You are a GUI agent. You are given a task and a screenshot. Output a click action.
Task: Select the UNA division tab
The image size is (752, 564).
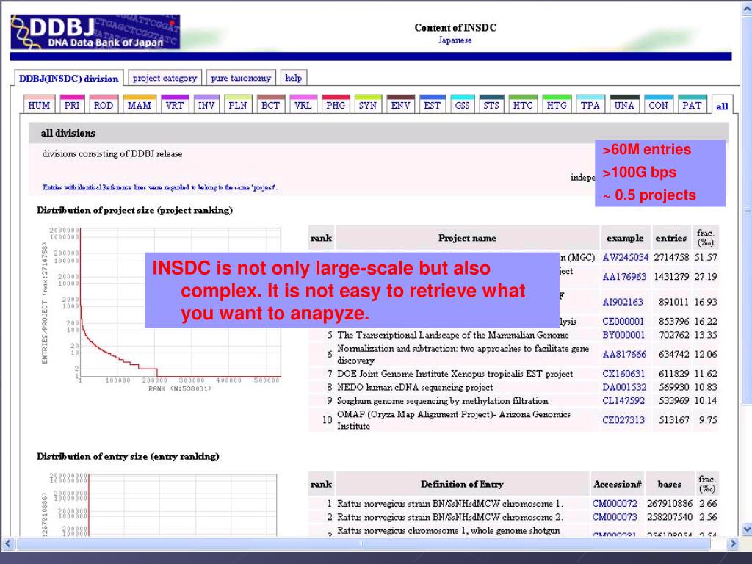(x=624, y=104)
